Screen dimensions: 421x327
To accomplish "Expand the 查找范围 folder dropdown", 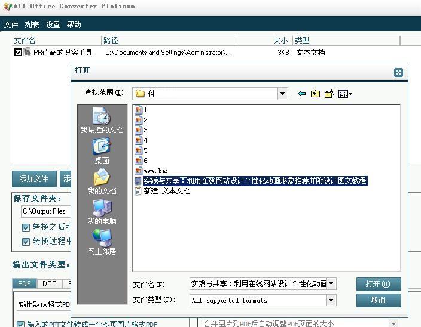I will pyautogui.click(x=282, y=94).
